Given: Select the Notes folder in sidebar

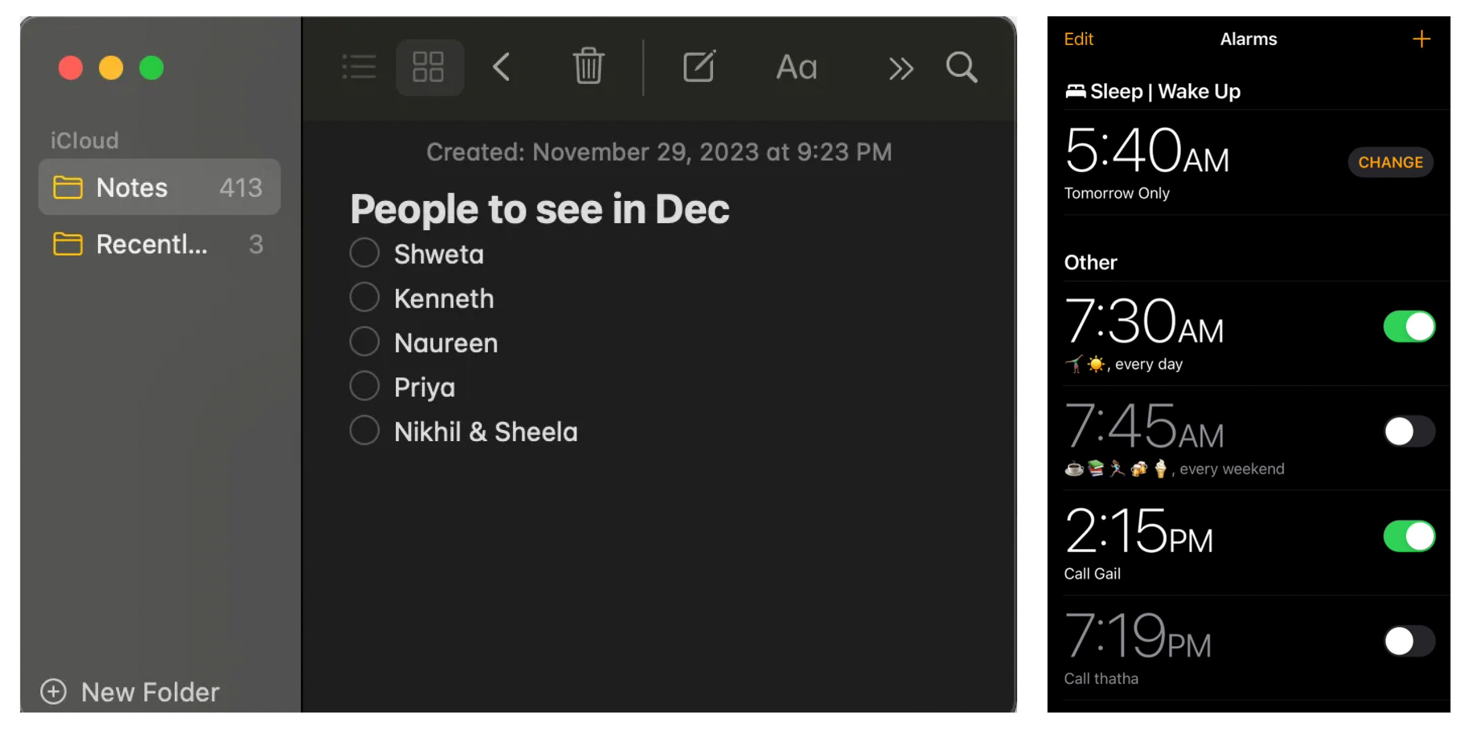Looking at the screenshot, I should pos(159,187).
